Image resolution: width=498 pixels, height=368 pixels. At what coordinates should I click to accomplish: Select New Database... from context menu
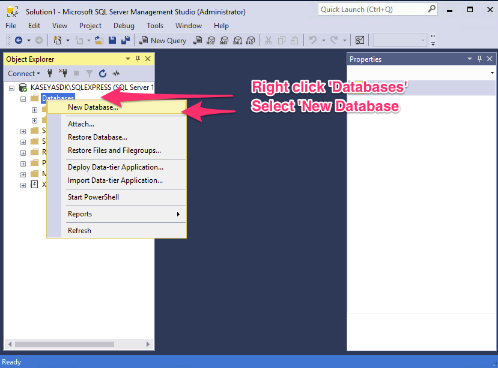tap(117, 107)
